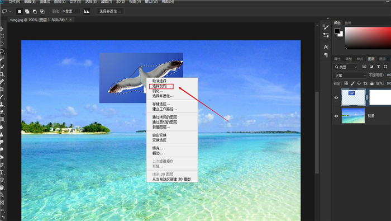Open the Brush settings panel icon
The height and width of the screenshot is (221, 391).
pyautogui.click(x=326, y=27)
